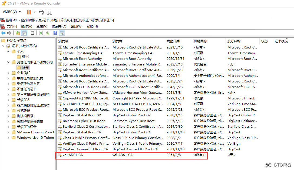This screenshot has width=294, height=170.
Task: Select VMware Horizon View tree folder
Action: [x=36, y=132]
